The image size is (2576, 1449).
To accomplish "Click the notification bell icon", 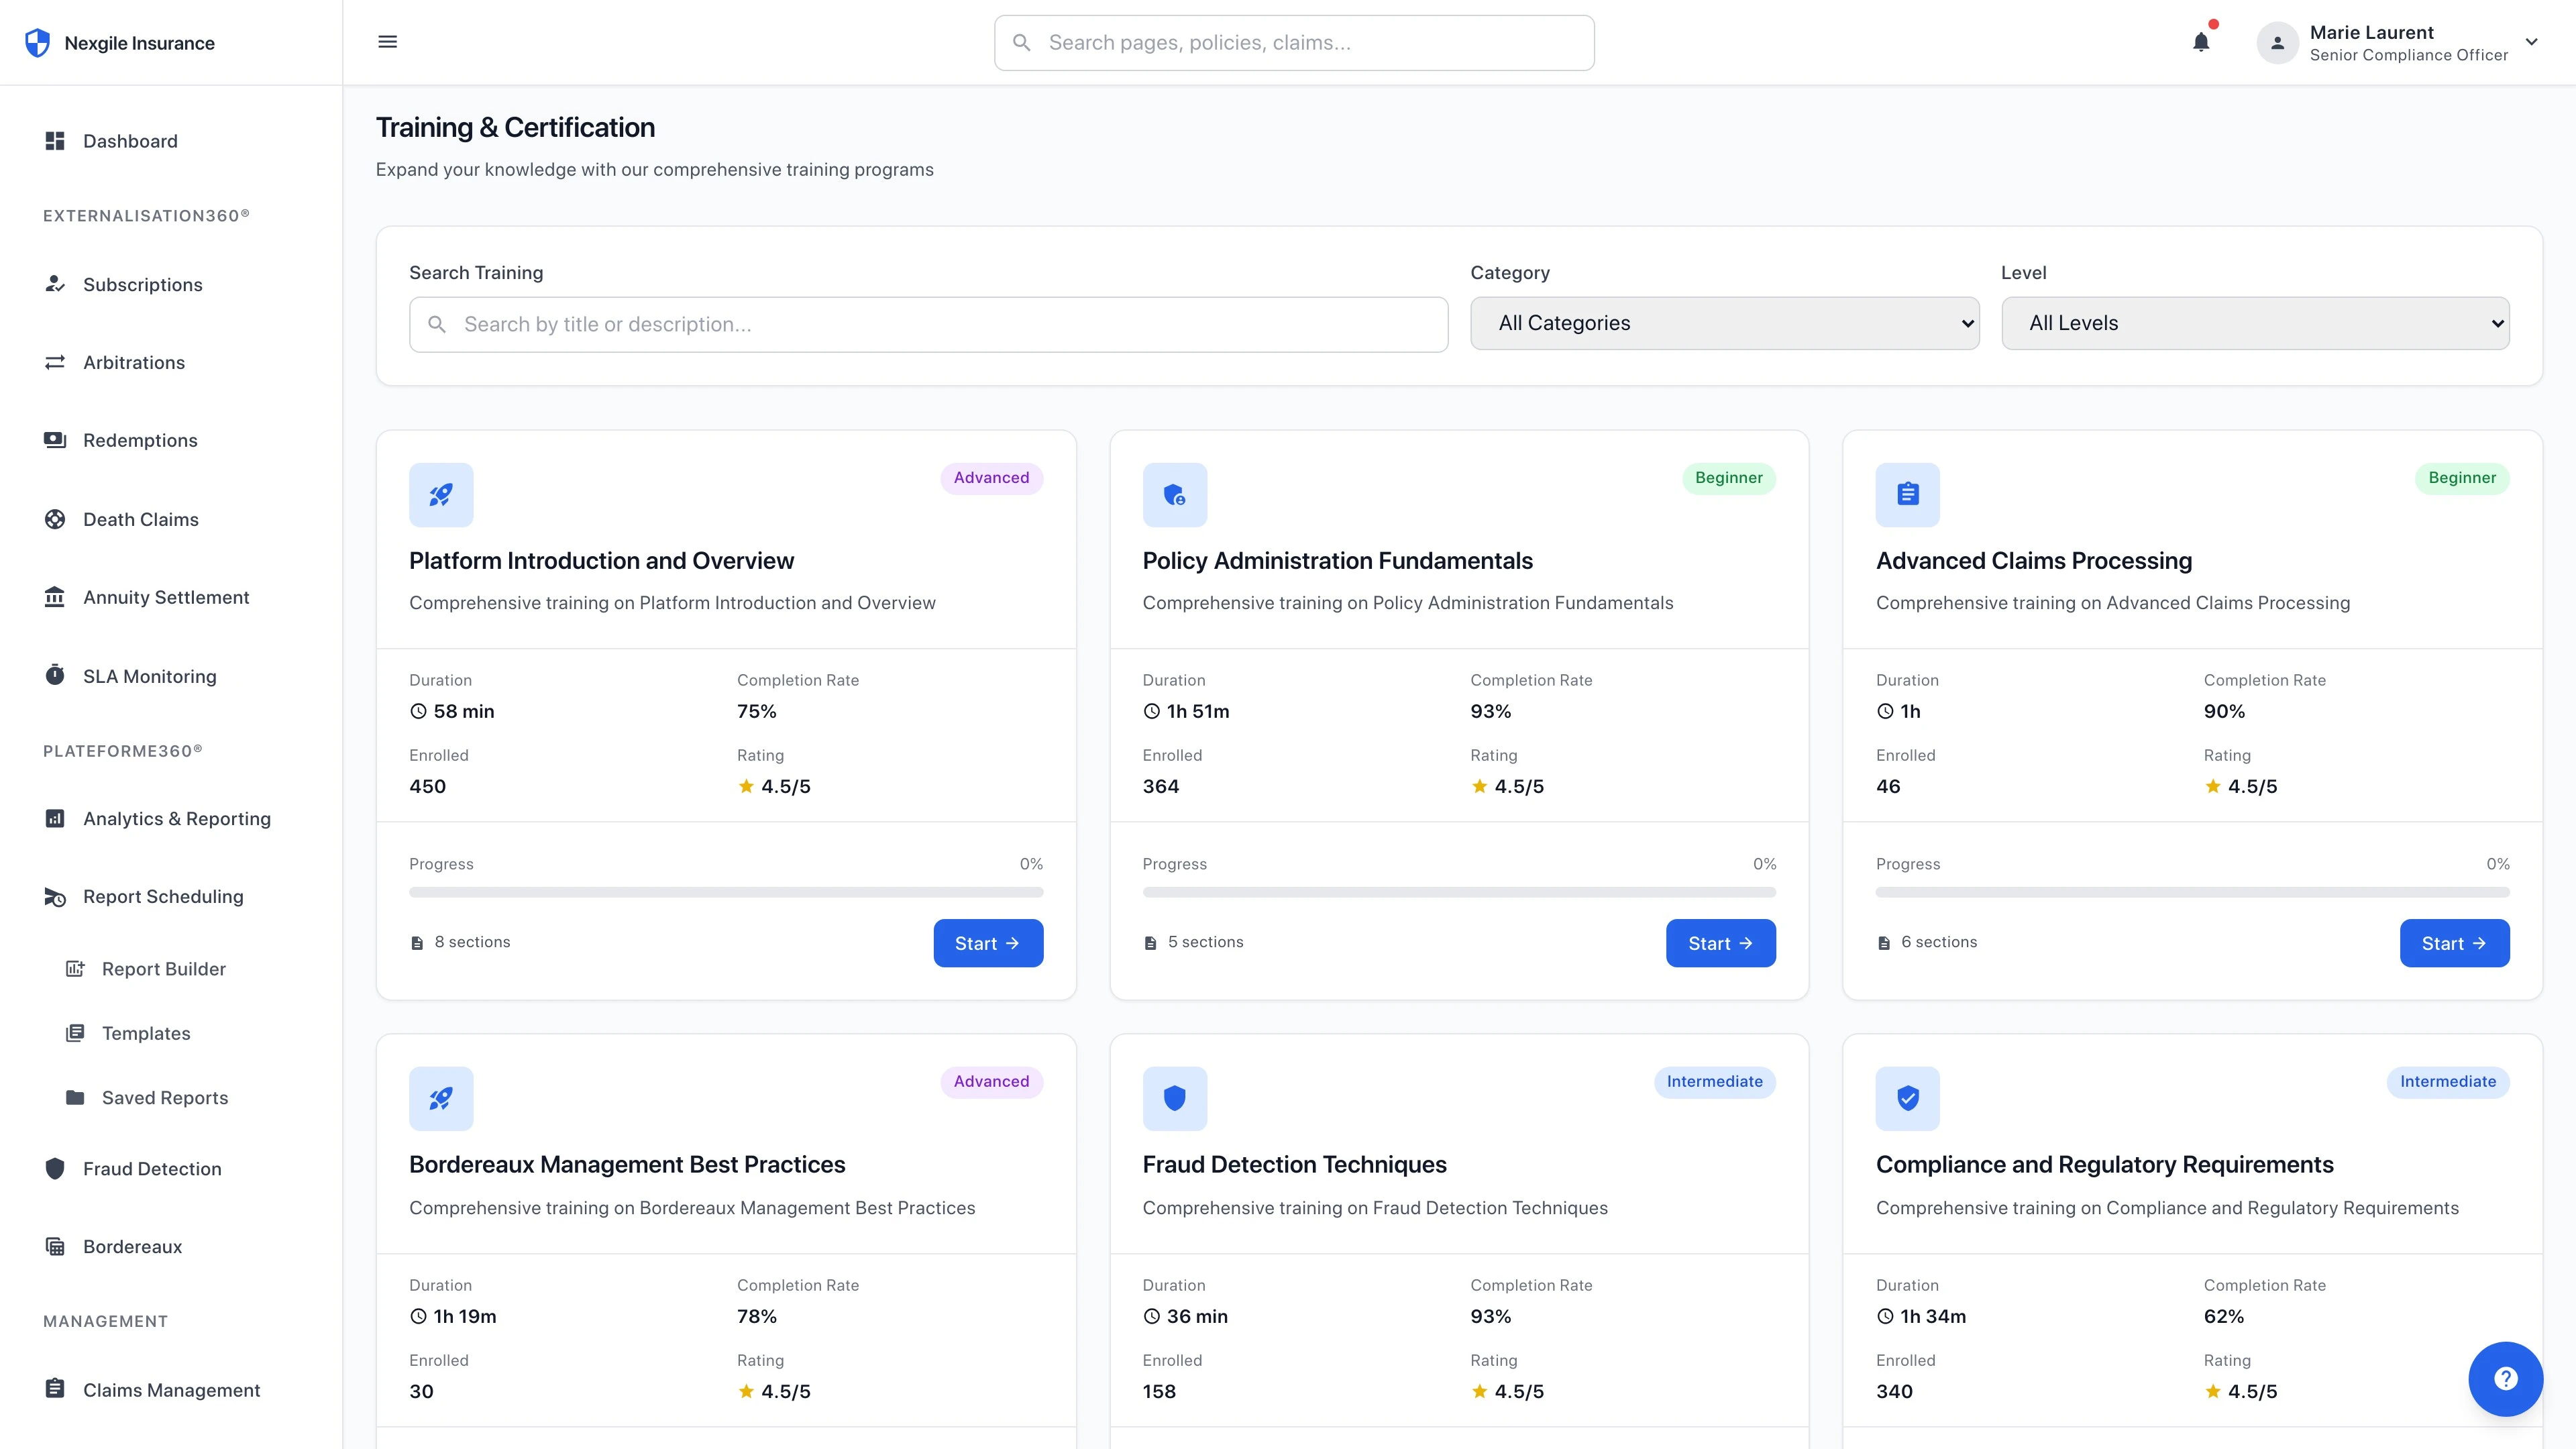I will coord(2200,42).
